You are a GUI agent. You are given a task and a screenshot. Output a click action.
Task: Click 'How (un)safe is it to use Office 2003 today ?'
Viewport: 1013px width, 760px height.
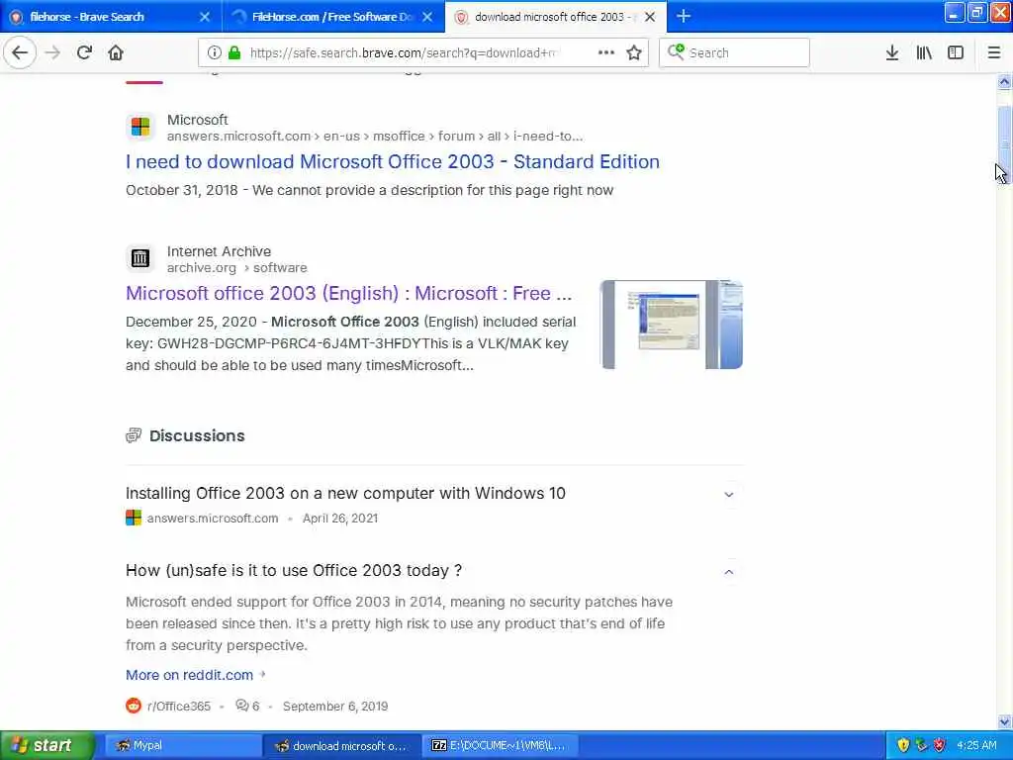click(294, 571)
